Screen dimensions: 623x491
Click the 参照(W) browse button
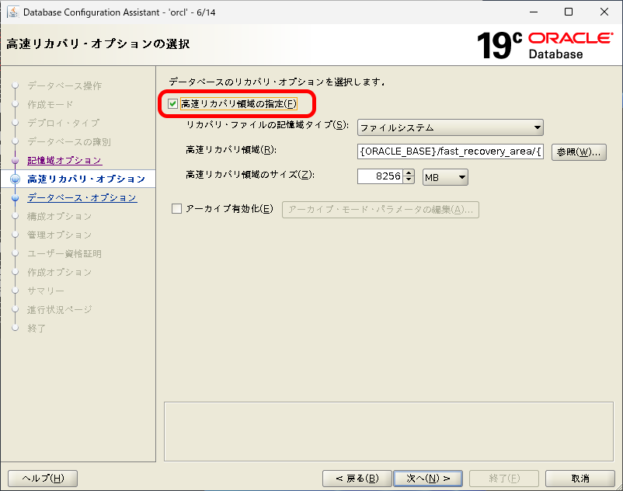coord(579,152)
